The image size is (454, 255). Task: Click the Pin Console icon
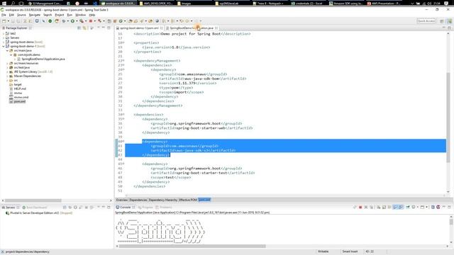(408, 208)
